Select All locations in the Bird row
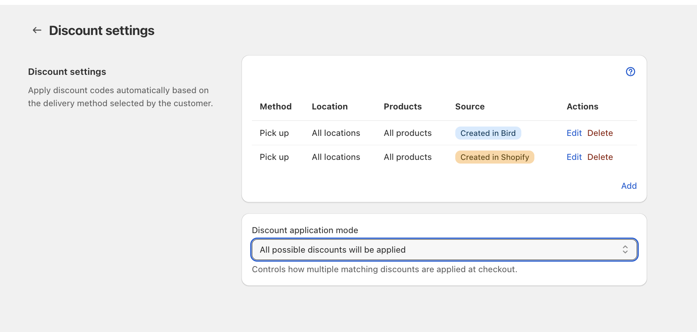Viewport: 697px width, 332px height. click(x=336, y=133)
